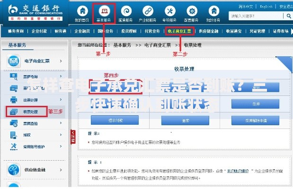
Task: Switch language to English
Action: [x=266, y=7]
